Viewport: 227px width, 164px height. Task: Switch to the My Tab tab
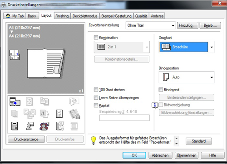coord(15,16)
